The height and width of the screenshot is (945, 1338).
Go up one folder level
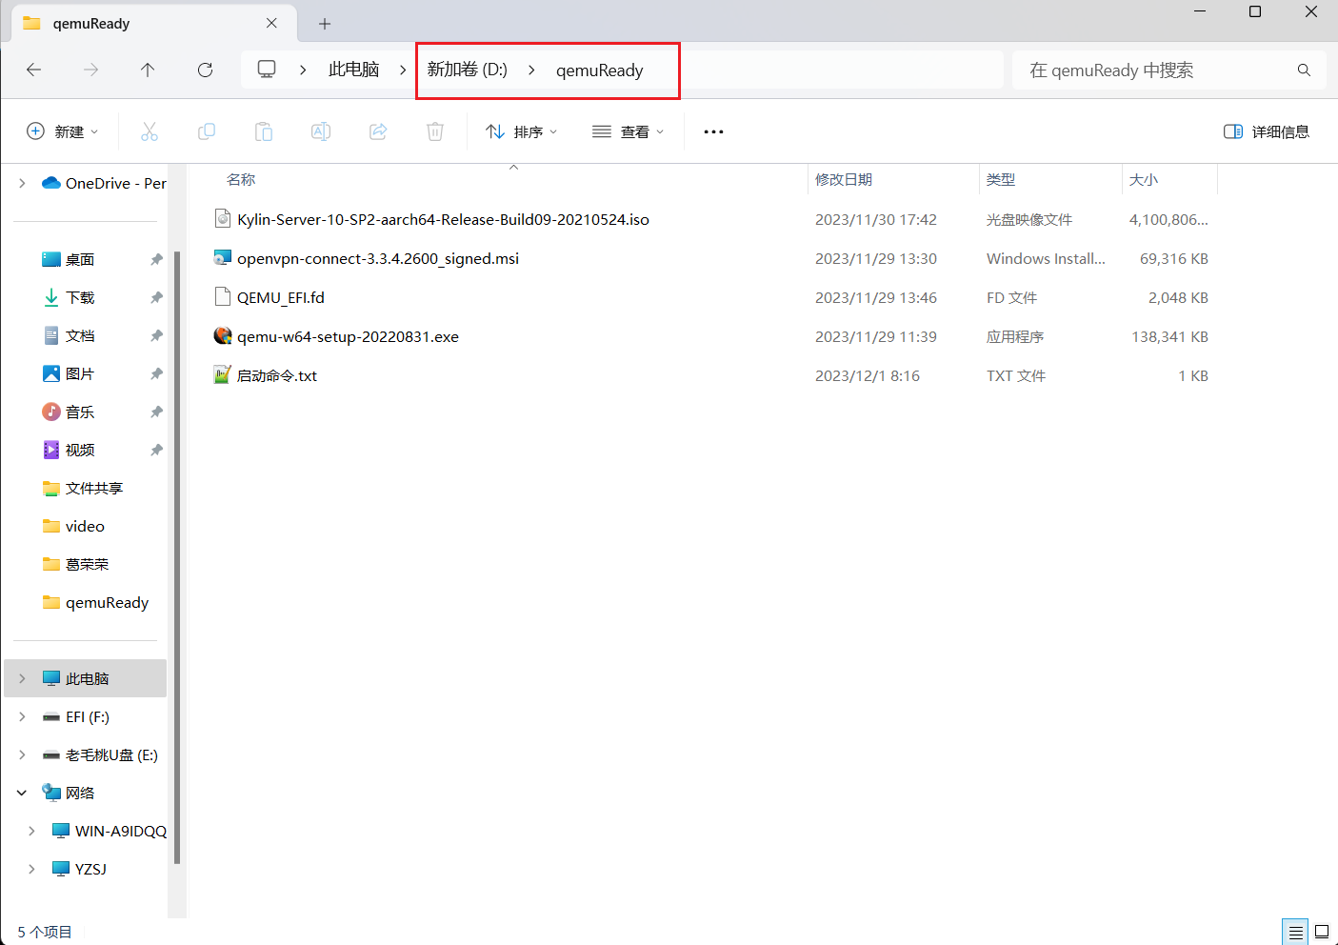click(148, 70)
